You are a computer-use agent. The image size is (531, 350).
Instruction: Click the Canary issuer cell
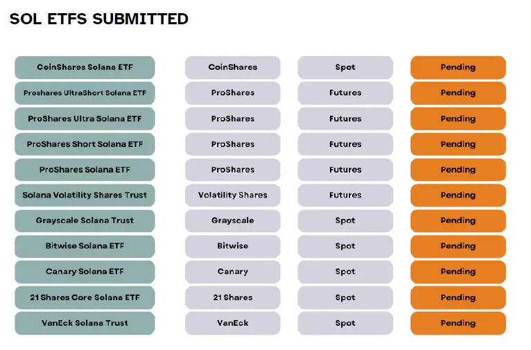coord(233,272)
